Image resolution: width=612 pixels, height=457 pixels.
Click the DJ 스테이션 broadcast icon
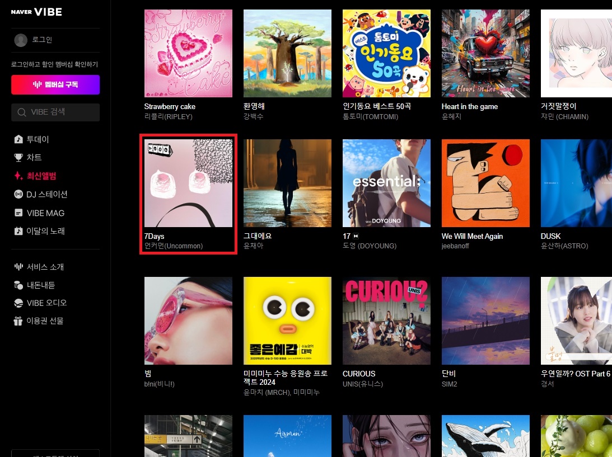coord(18,194)
